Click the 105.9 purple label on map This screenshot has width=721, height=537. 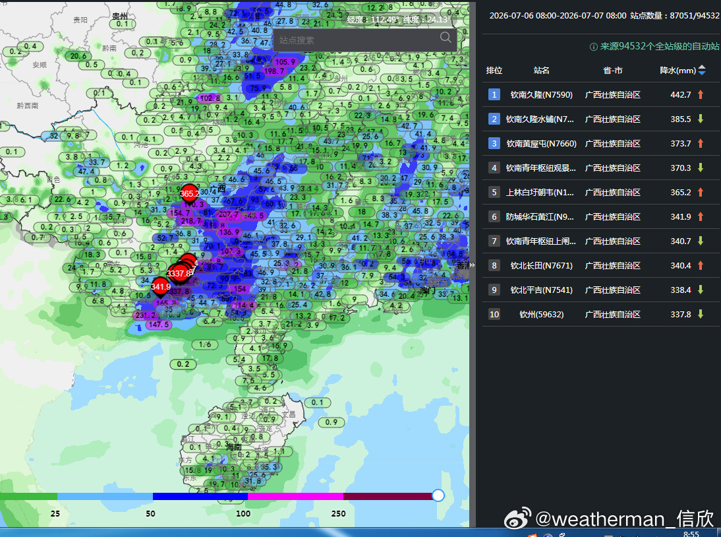coord(285,62)
